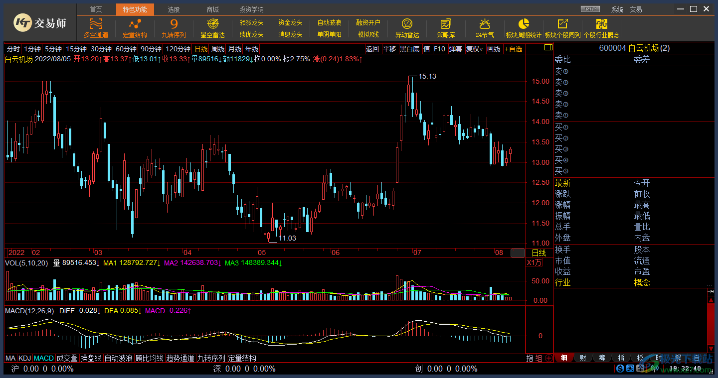
Task: Toggle the 画线 drawing tool
Action: click(x=494, y=49)
